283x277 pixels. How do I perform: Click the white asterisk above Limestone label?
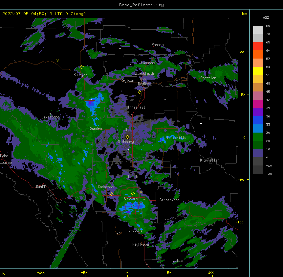point(50,114)
